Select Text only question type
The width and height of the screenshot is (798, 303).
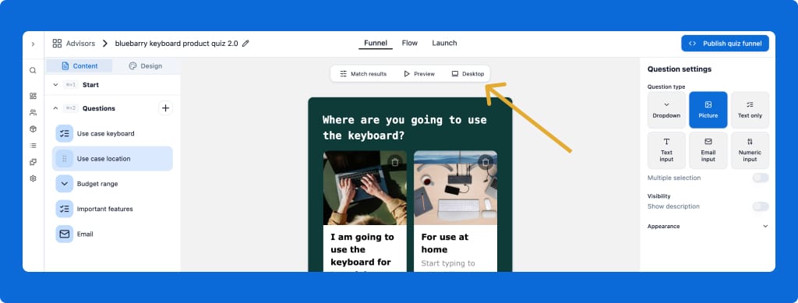[750, 110]
